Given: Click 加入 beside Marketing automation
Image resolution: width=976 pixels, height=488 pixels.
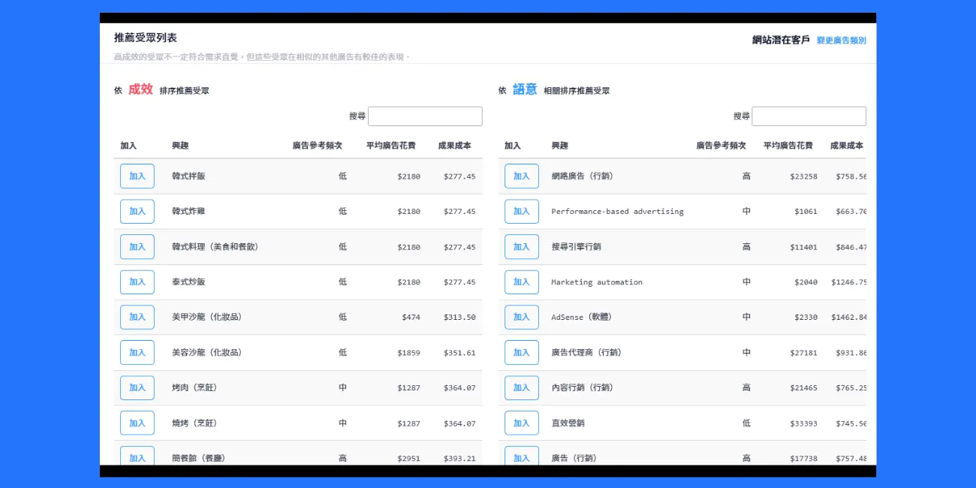Looking at the screenshot, I should (x=522, y=282).
